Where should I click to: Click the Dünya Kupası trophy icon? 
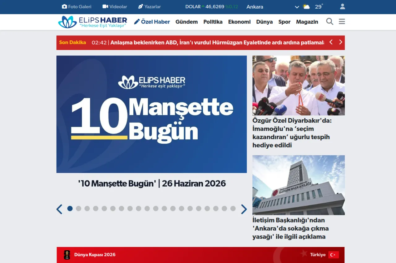pos(67,255)
